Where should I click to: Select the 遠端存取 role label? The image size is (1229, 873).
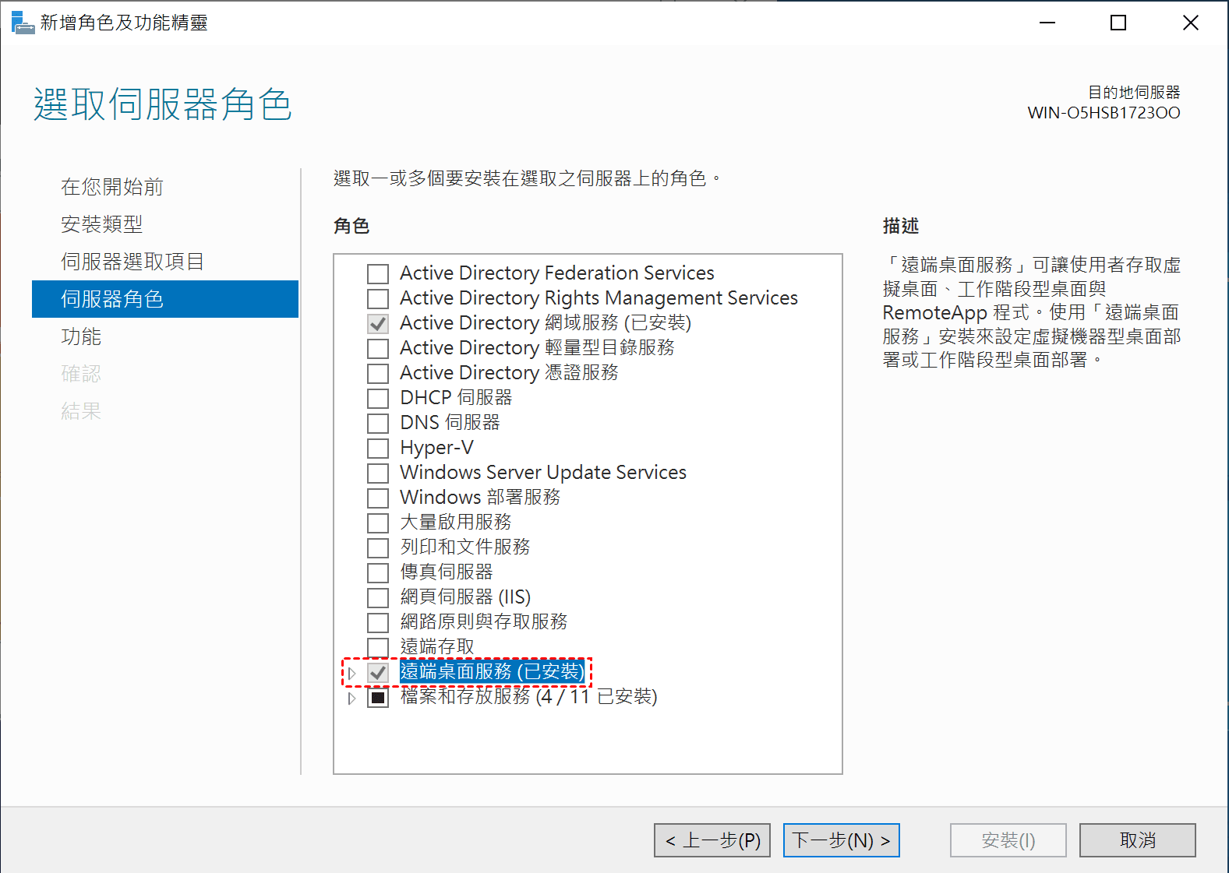tap(437, 647)
